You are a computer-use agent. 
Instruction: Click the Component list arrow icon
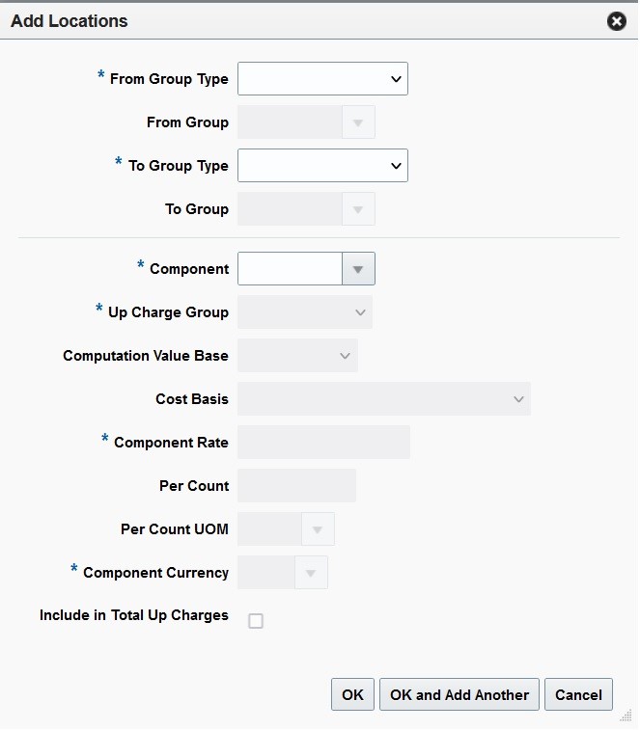point(358,269)
